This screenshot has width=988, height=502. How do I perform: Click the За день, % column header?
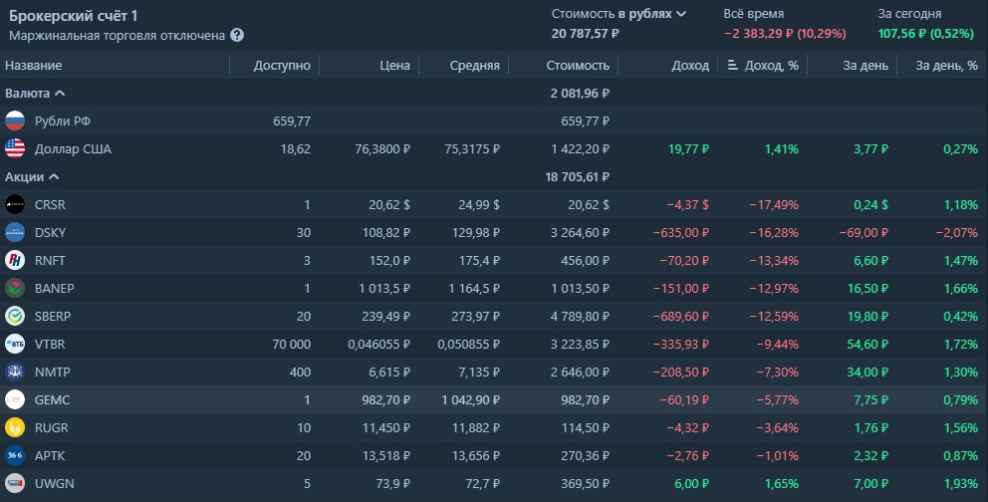[945, 66]
